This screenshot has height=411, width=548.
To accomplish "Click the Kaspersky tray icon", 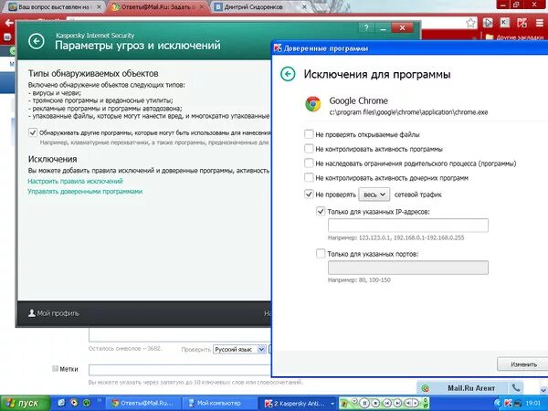I will coord(508,404).
